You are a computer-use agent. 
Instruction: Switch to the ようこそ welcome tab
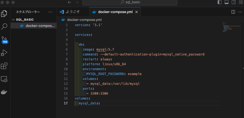(x=73, y=12)
